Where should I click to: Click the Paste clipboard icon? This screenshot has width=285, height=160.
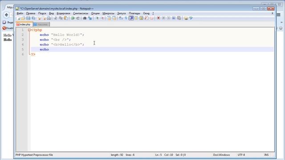(66, 18)
